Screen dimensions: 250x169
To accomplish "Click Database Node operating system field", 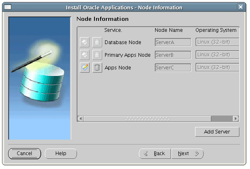I will click(217, 42).
